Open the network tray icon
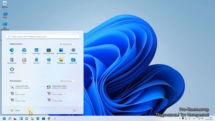 [x=199, y=119]
